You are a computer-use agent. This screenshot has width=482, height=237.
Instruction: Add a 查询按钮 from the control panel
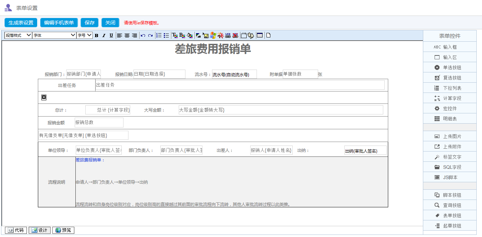449,205
